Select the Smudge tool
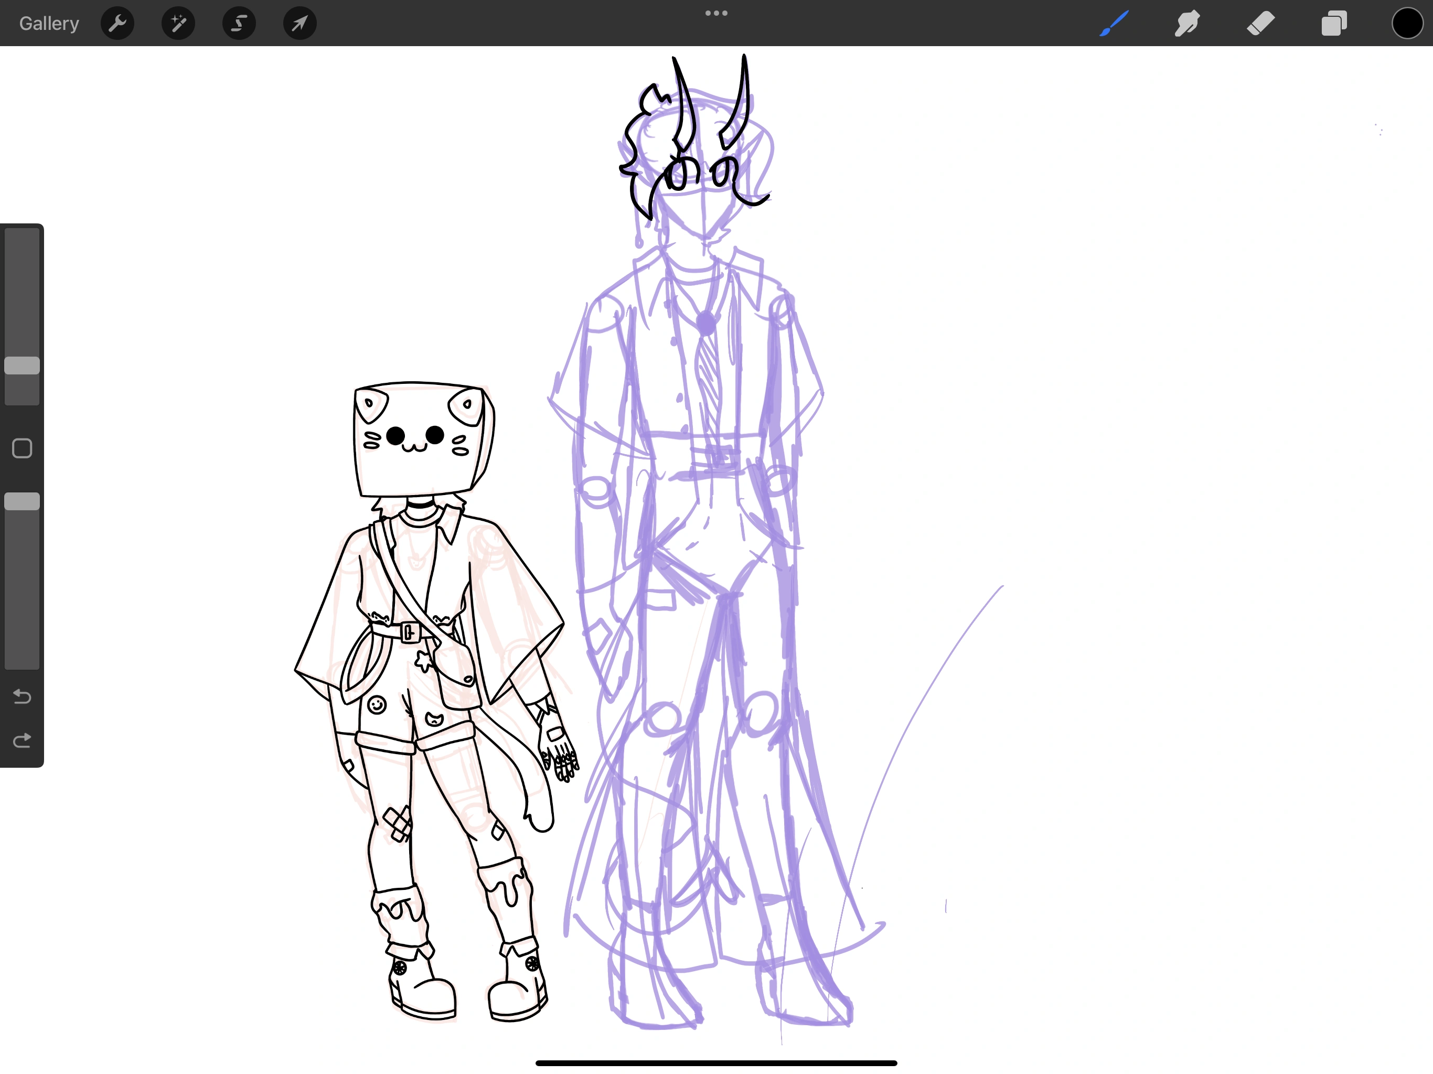1433x1074 pixels. click(1188, 23)
